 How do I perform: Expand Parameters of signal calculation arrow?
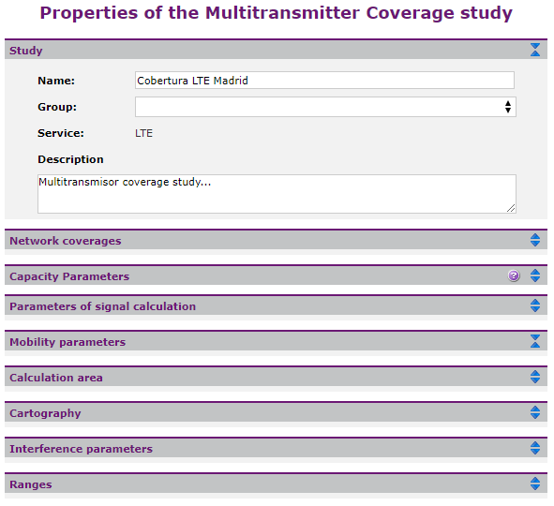[535, 305]
